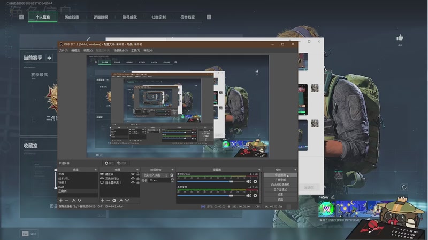Screen dimensions: 428x240
Task: Click the 退出 button in Controls panel
Action: (x=280, y=199)
